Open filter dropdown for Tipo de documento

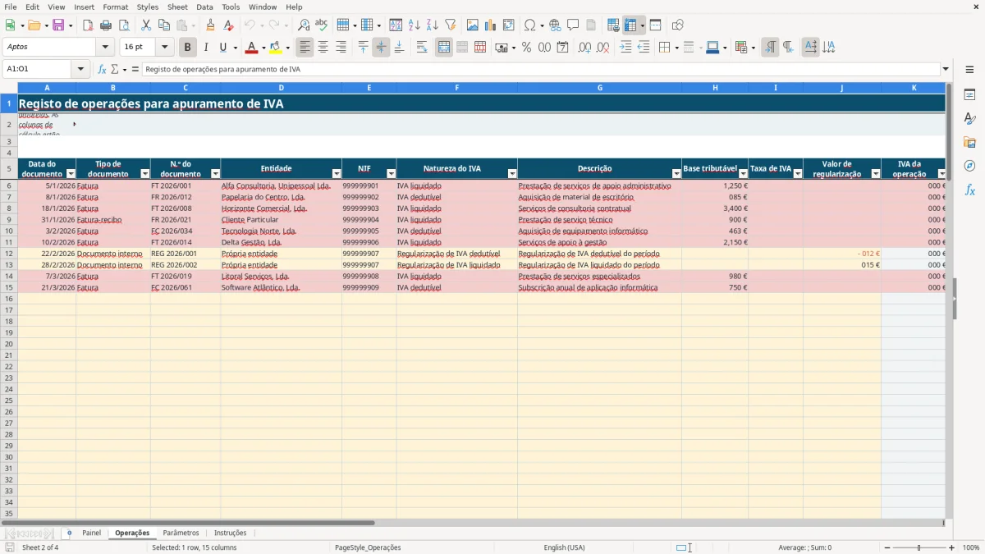pos(145,174)
